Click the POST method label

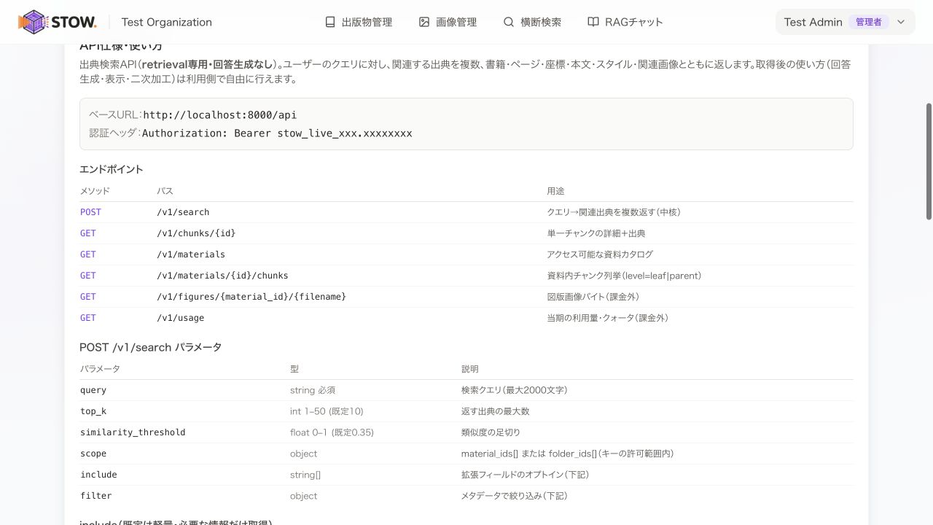(x=90, y=212)
